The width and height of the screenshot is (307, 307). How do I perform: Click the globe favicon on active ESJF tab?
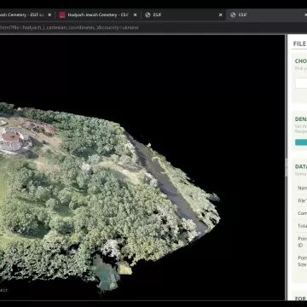point(233,15)
